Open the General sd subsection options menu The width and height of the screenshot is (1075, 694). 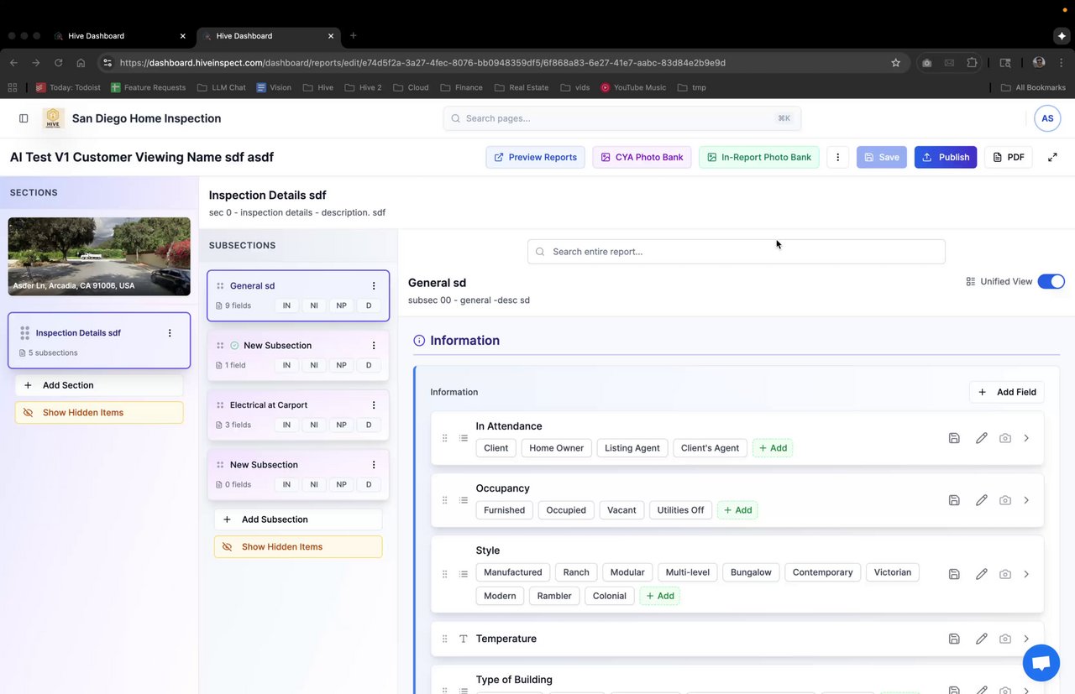pyautogui.click(x=374, y=286)
